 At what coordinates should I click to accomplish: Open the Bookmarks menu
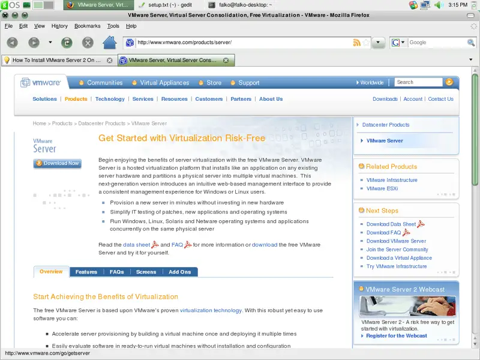pyautogui.click(x=87, y=26)
